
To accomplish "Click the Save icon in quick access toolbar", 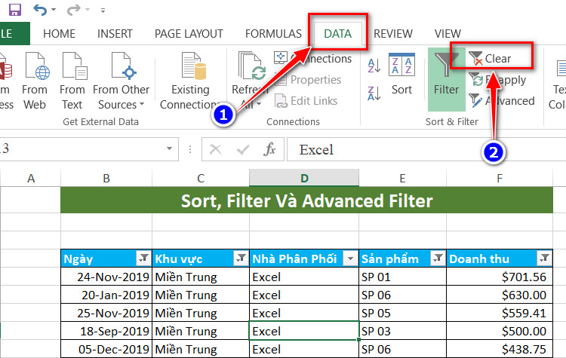I will click(14, 10).
